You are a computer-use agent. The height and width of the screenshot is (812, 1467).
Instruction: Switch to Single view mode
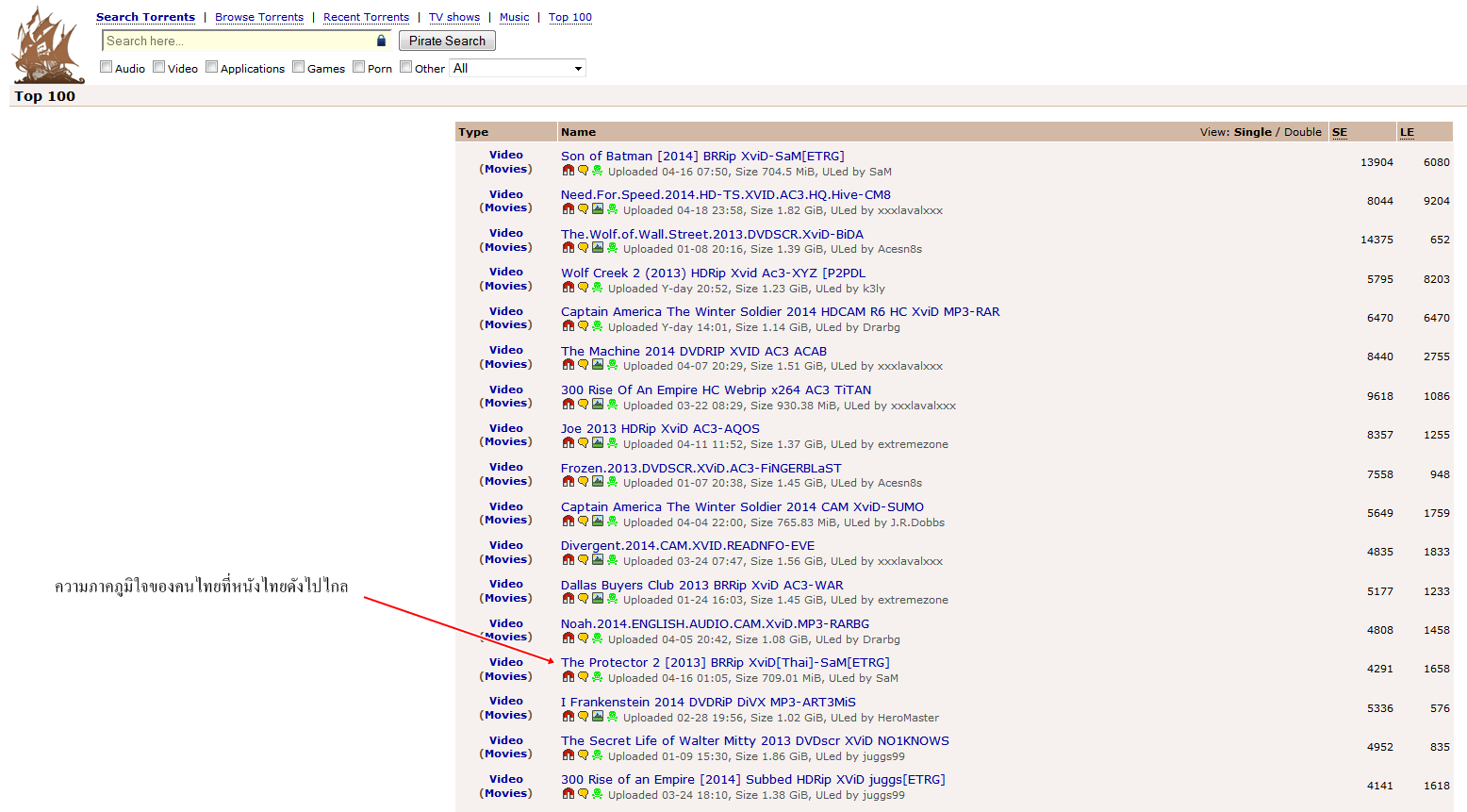[1253, 132]
